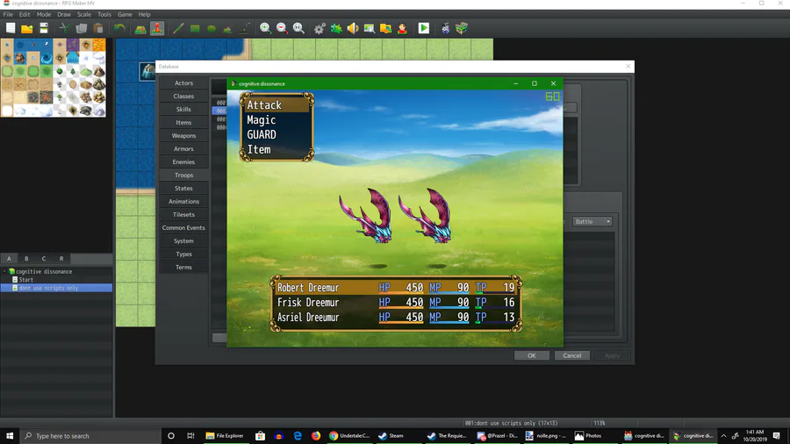This screenshot has width=790, height=444.
Task: Open File Explorer from the taskbar
Action: 225,436
